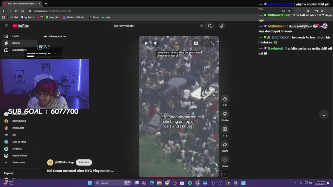Image resolution: width=333 pixels, height=187 pixels.
Task: Open the @CBSMornings channel link
Action: click(64, 162)
